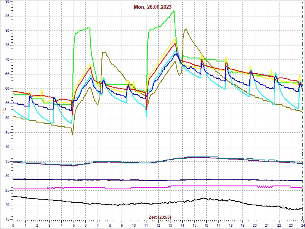Image resolution: width=305 pixels, height=229 pixels.
Task: Select the 40 tick on the temperature axis
Action: click(x=7, y=147)
